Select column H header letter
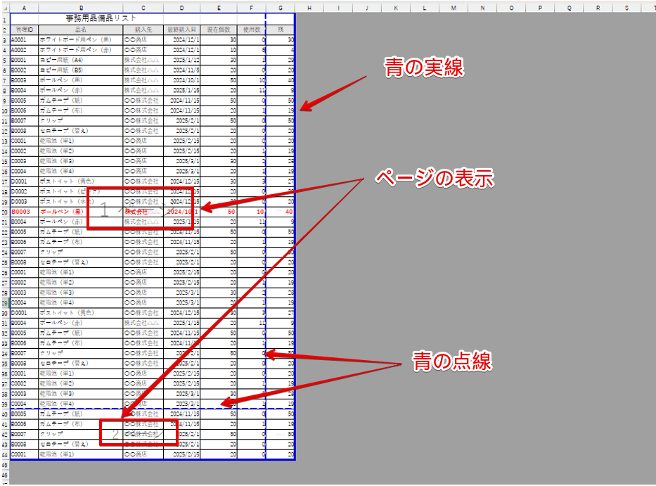This screenshot has width=656, height=486. coord(308,8)
